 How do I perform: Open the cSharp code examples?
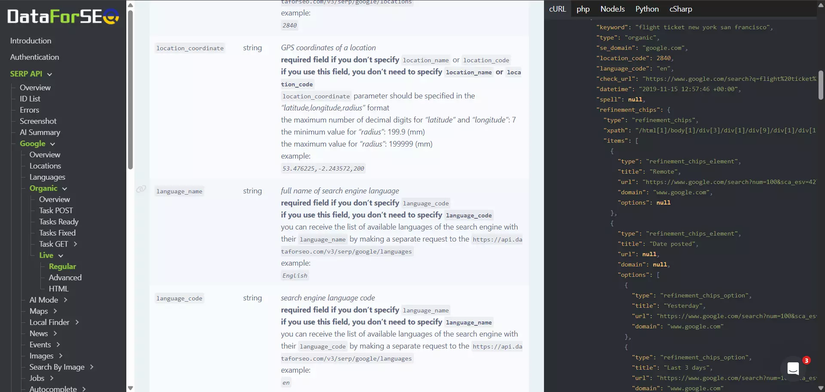click(x=680, y=9)
